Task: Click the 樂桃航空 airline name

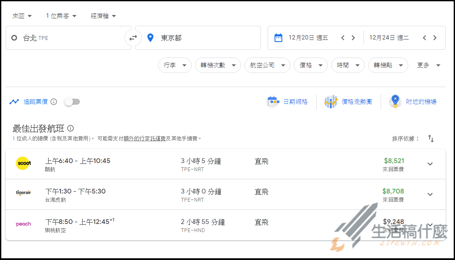Action: (55, 230)
